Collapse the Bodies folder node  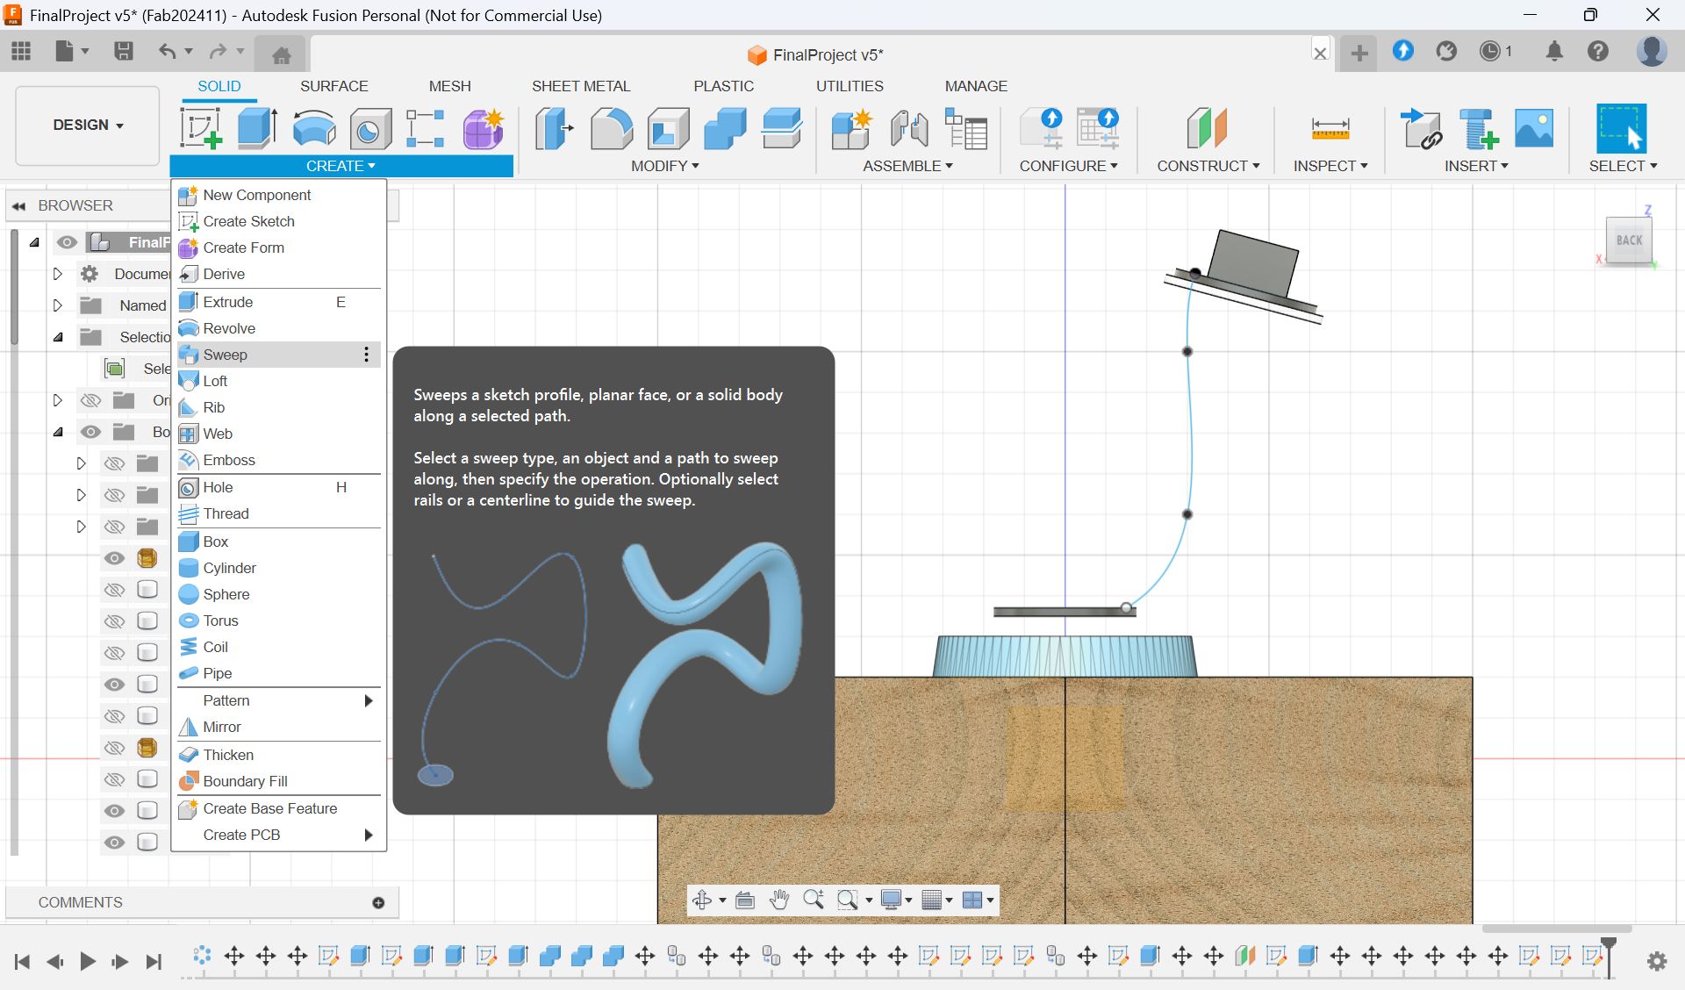click(x=58, y=432)
